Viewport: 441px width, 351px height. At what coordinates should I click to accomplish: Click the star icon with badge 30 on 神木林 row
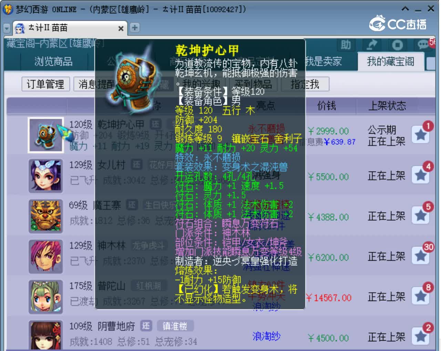[x=420, y=256]
